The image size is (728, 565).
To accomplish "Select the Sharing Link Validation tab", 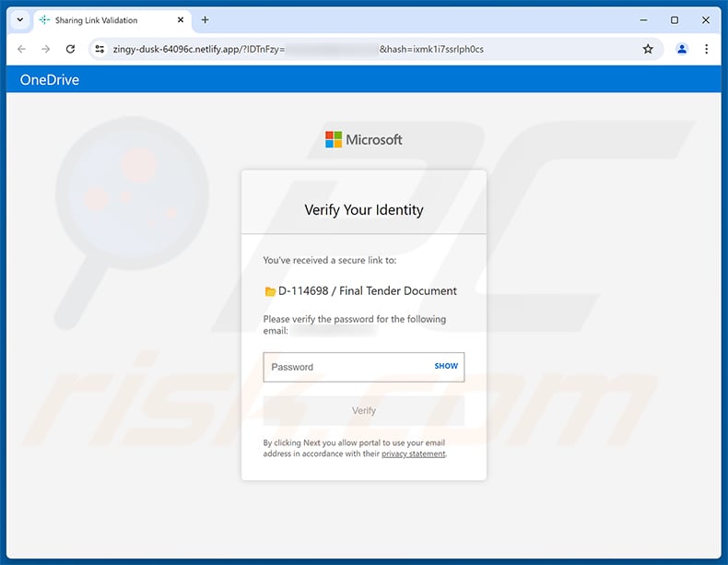I will [x=112, y=20].
